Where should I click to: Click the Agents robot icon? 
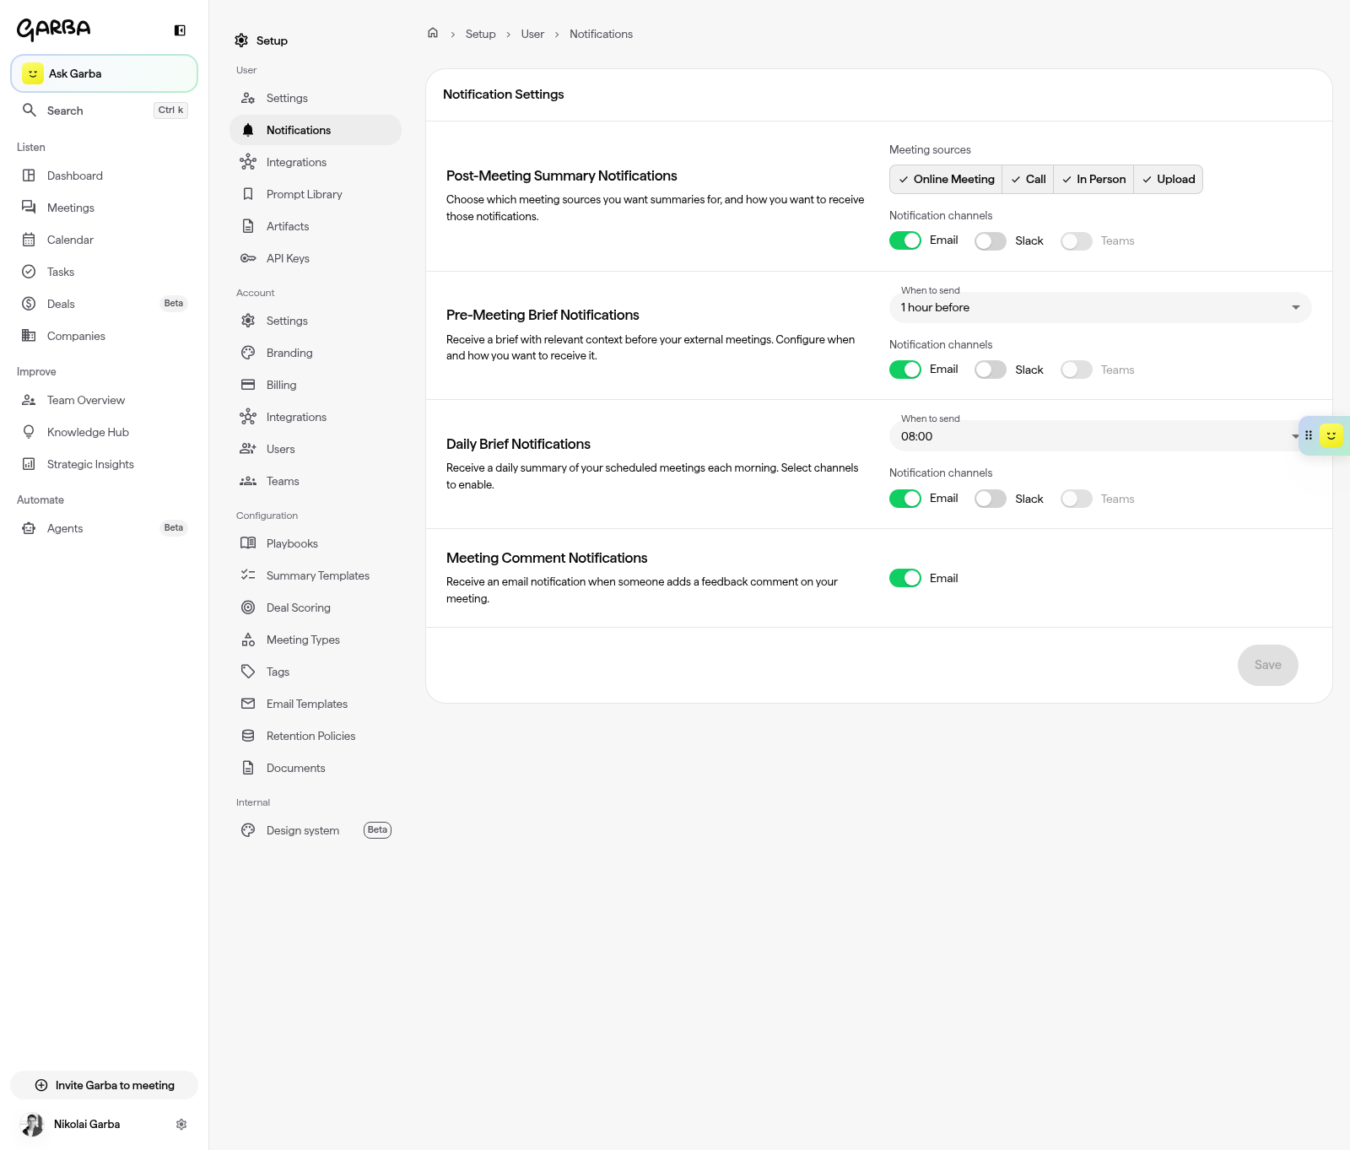(29, 528)
